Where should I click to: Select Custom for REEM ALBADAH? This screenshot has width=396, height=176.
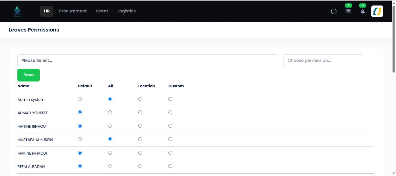170,166
